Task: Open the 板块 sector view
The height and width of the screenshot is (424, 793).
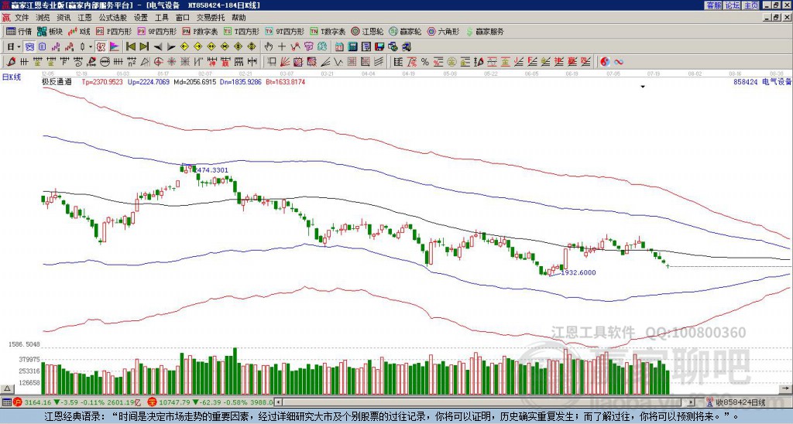Action: tap(50, 31)
